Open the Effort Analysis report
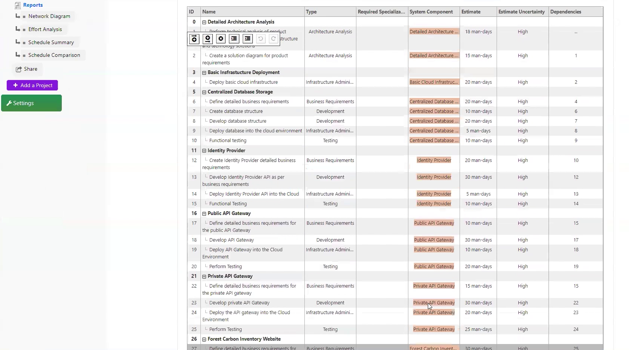629x350 pixels. click(x=45, y=29)
